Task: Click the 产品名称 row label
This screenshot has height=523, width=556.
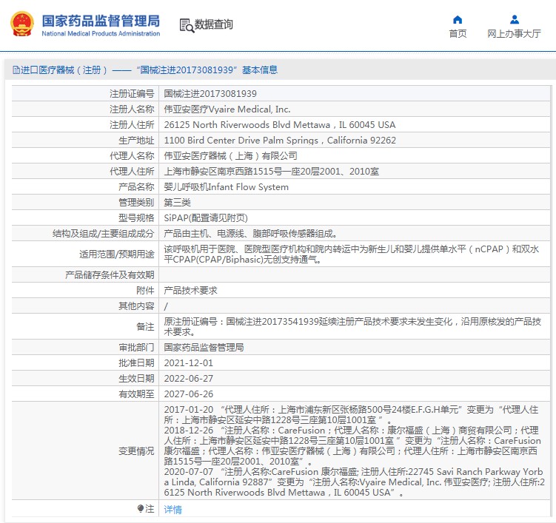Action: (136, 187)
